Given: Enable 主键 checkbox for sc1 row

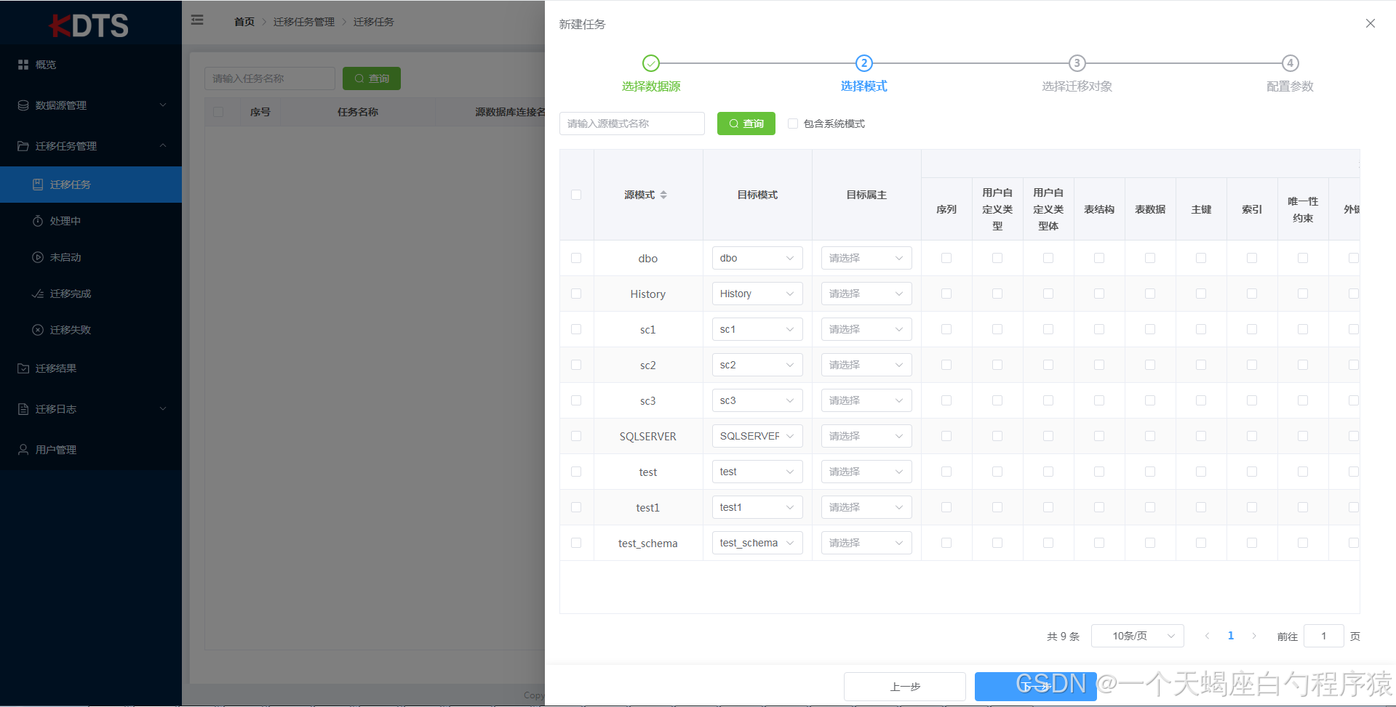Looking at the screenshot, I should (1201, 329).
